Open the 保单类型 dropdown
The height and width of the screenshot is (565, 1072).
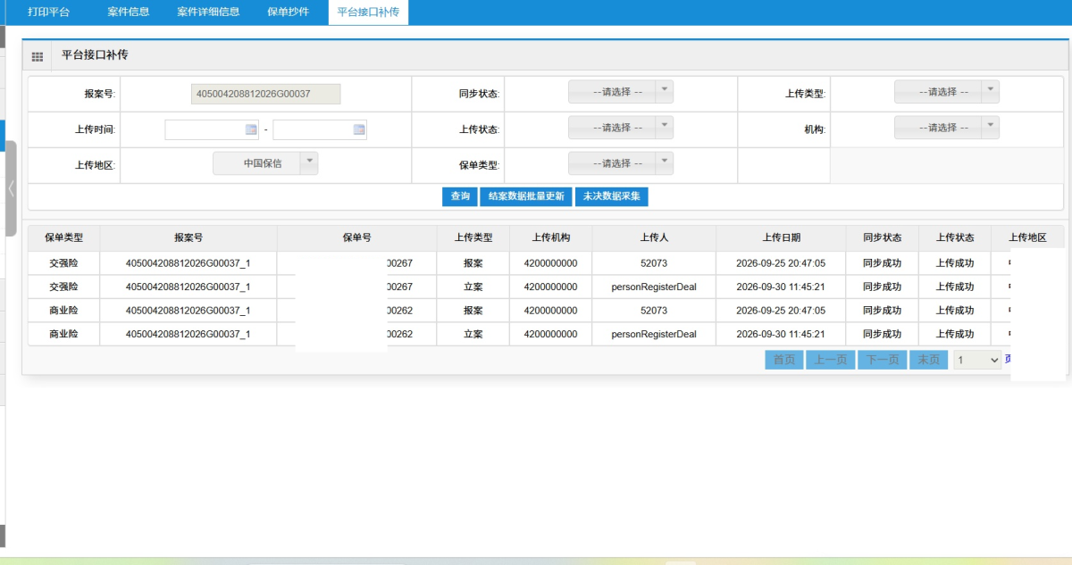point(621,163)
